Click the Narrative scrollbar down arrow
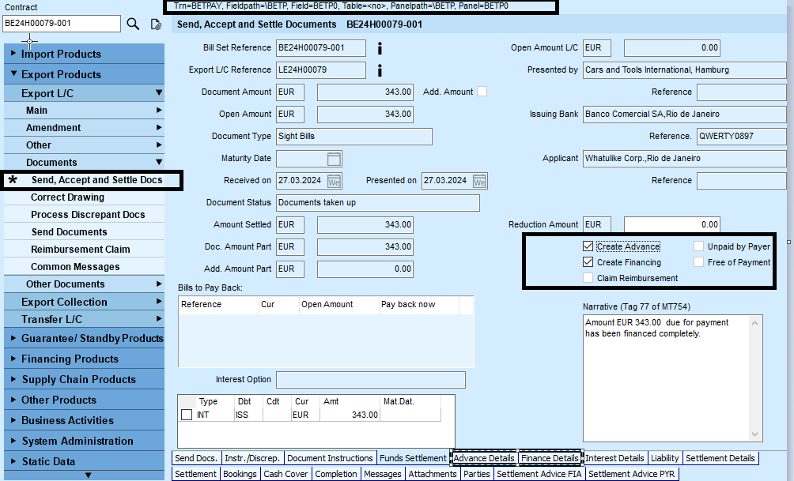The width and height of the screenshot is (794, 481). 754,434
